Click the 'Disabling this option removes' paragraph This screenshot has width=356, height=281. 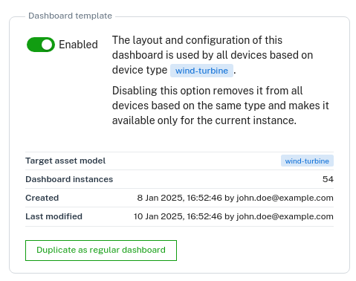pyautogui.click(x=221, y=106)
